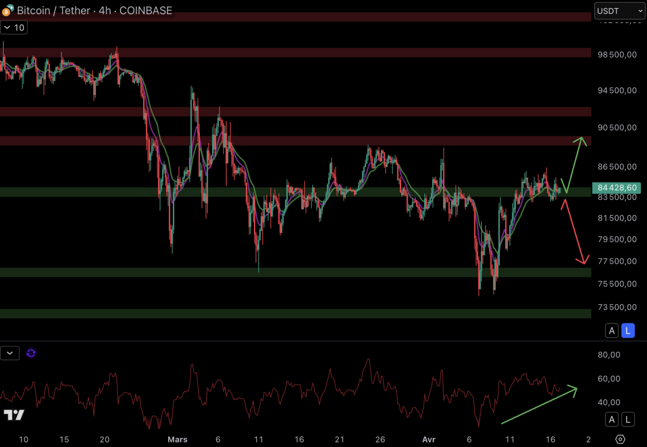Screen dimensions: 647x447
Task: Open the Bitcoin / Tether symbol title
Action: click(94, 10)
